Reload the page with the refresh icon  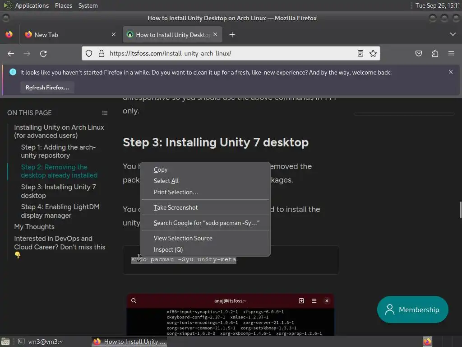(43, 53)
